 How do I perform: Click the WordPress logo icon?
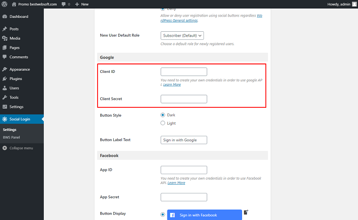(4, 4)
